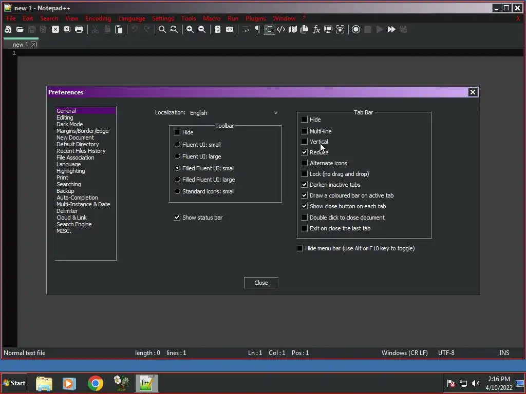Open the Encoding menu
Screen dimensions: 526x394
click(x=98, y=18)
